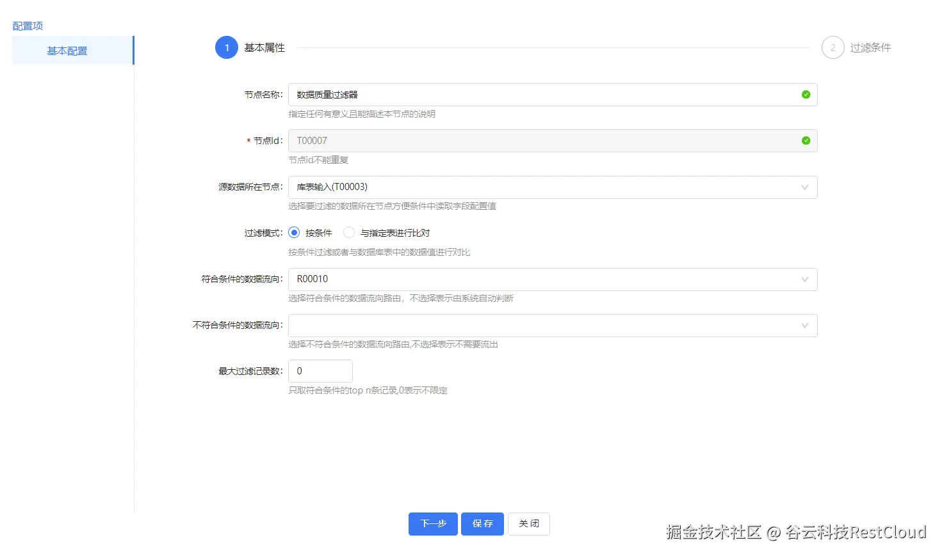Click the chevron of 不符合条件的数据流向 select

click(805, 326)
